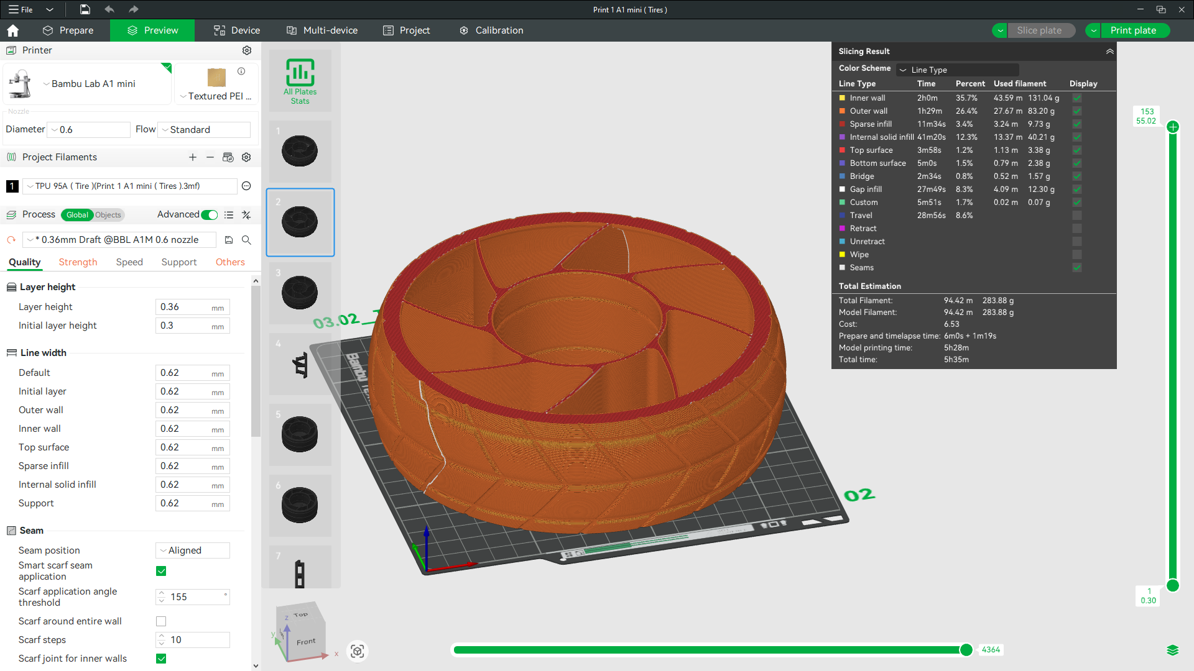Open the Support settings tab
The width and height of the screenshot is (1194, 671).
[x=179, y=262]
